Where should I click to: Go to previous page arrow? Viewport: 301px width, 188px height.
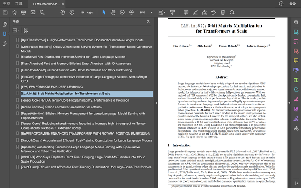(x=63, y=12)
